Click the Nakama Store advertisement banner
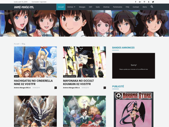This screenshot has width=169, height=127. pos(134,109)
